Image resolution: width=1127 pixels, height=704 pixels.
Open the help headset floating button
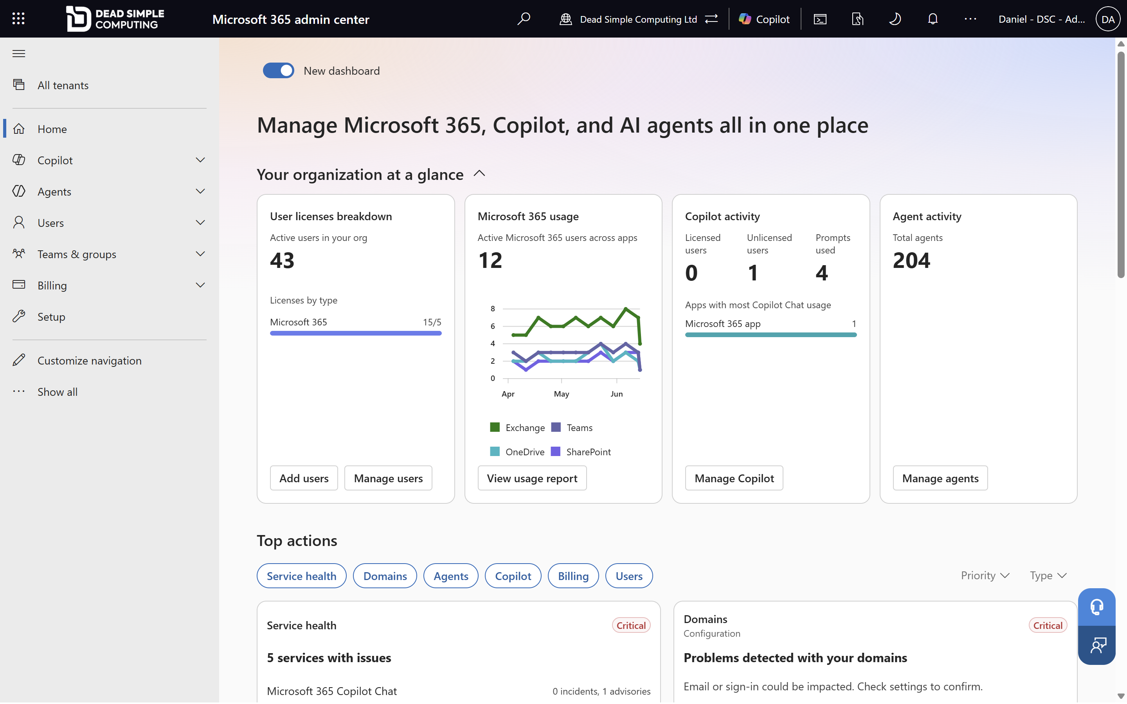pyautogui.click(x=1096, y=607)
